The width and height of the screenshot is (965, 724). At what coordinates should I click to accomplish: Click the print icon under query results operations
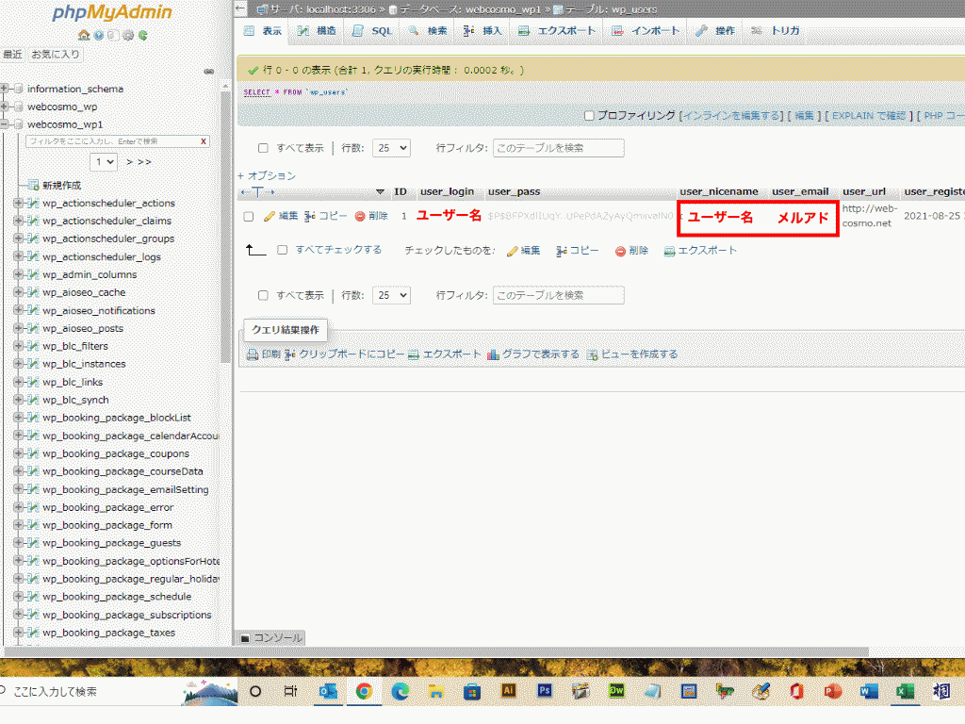point(253,354)
